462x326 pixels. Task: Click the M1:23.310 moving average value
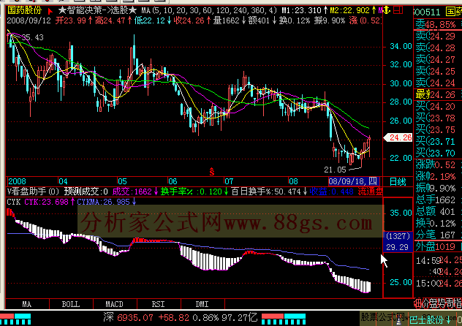pyautogui.click(x=304, y=11)
